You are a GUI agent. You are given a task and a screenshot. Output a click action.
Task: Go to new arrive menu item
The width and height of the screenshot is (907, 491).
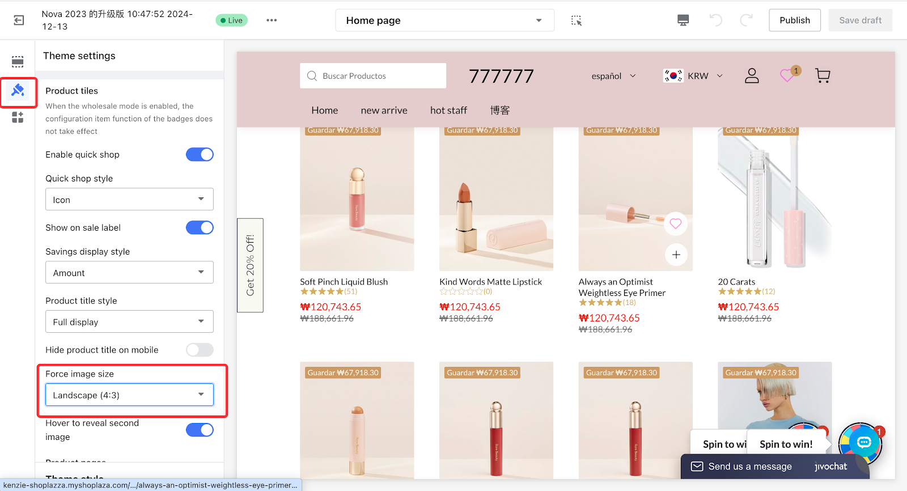384,111
